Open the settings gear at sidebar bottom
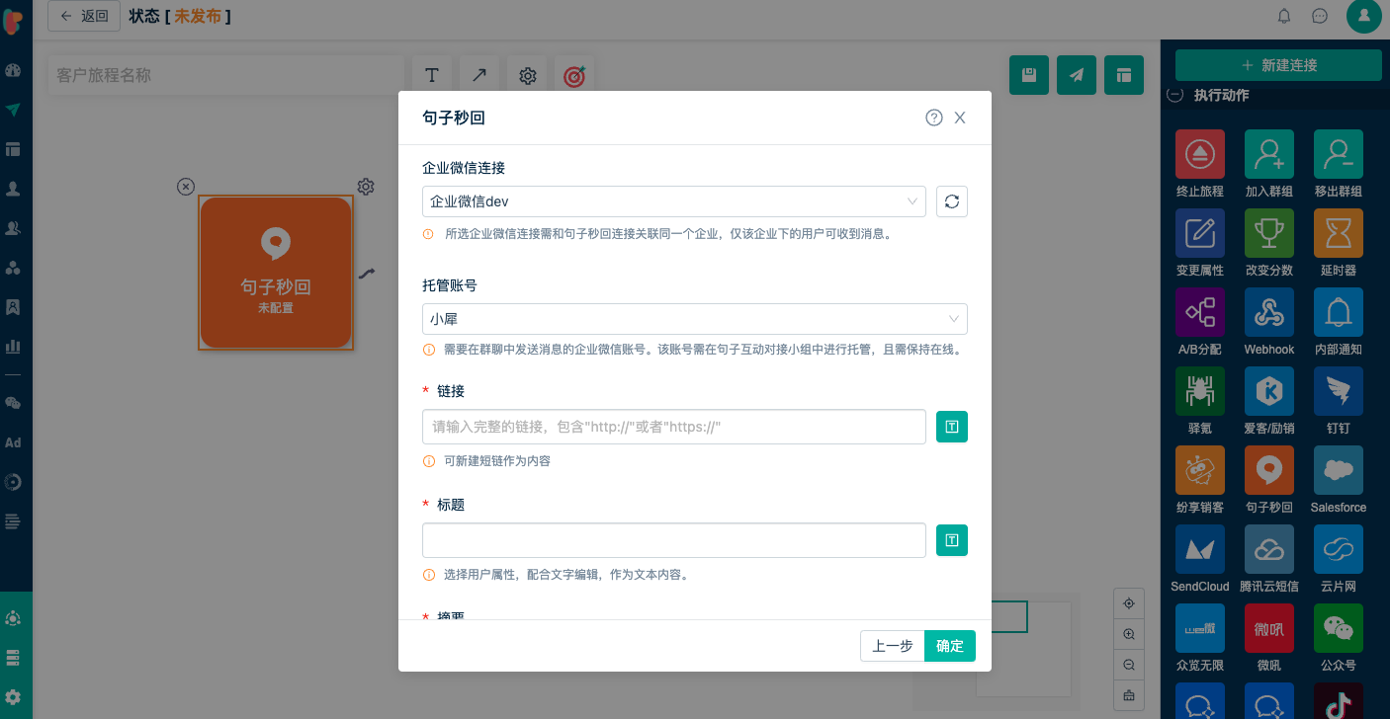Screen dimensions: 1390x719 click(13, 696)
